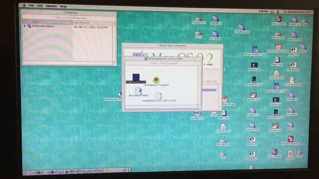Click the About This Computer title bar

pos(172,45)
